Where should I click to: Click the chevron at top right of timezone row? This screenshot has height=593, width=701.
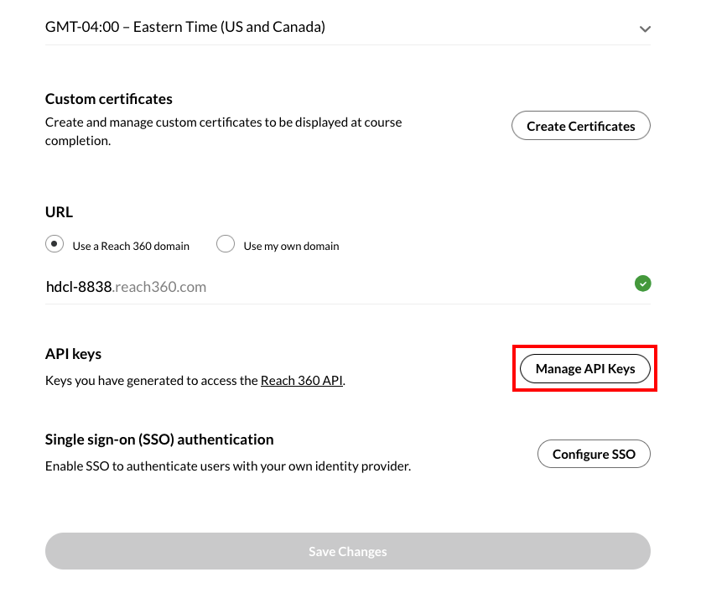645,28
